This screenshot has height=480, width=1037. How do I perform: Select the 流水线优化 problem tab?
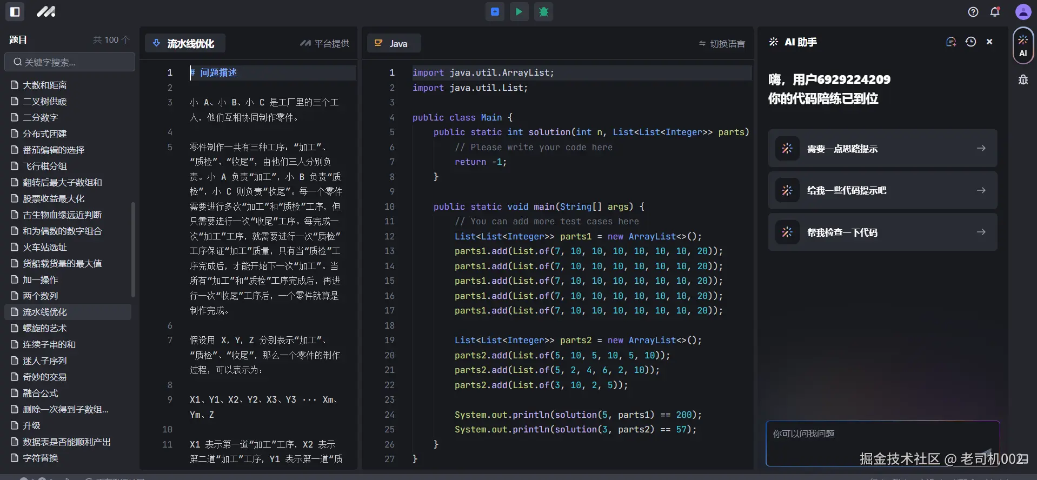pos(185,43)
